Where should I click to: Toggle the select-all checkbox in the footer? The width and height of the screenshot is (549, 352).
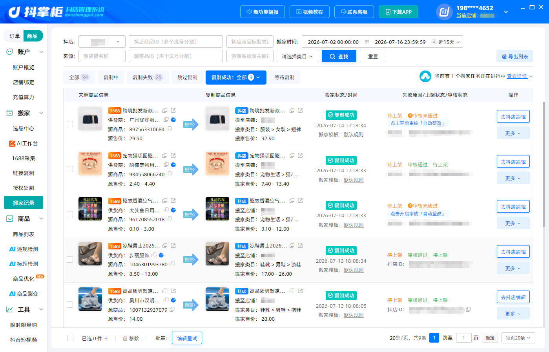point(70,338)
